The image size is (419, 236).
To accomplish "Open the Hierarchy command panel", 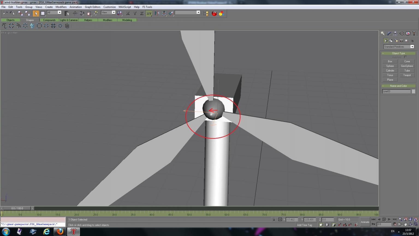I will tap(395, 33).
